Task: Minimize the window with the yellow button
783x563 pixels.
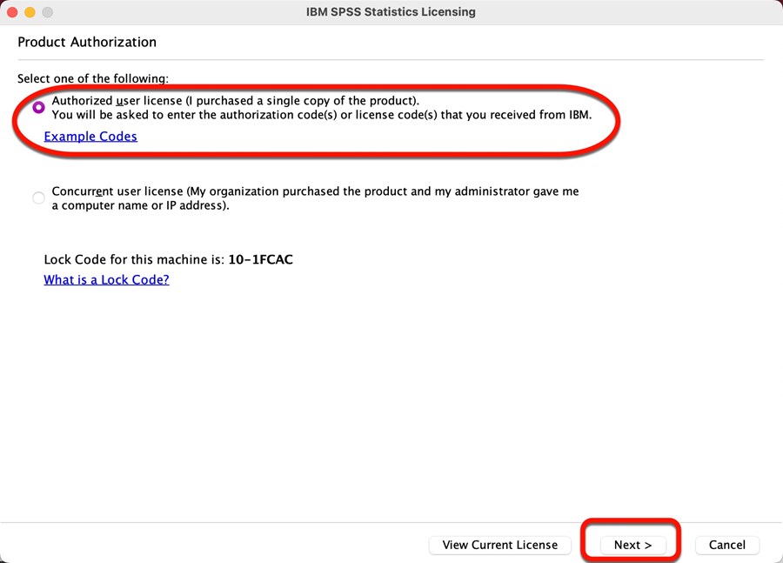Action: (x=30, y=12)
